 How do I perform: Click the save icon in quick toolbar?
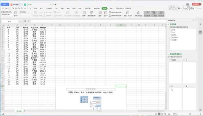pyautogui.click(x=12, y=9)
